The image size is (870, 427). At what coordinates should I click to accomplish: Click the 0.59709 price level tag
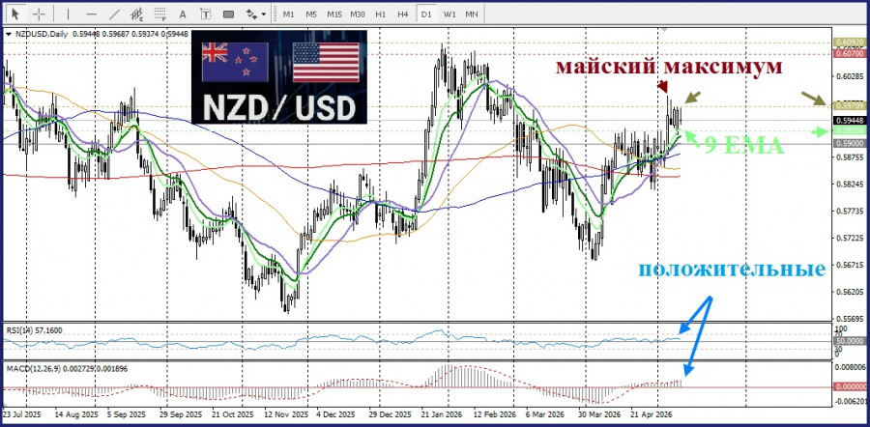(x=848, y=104)
